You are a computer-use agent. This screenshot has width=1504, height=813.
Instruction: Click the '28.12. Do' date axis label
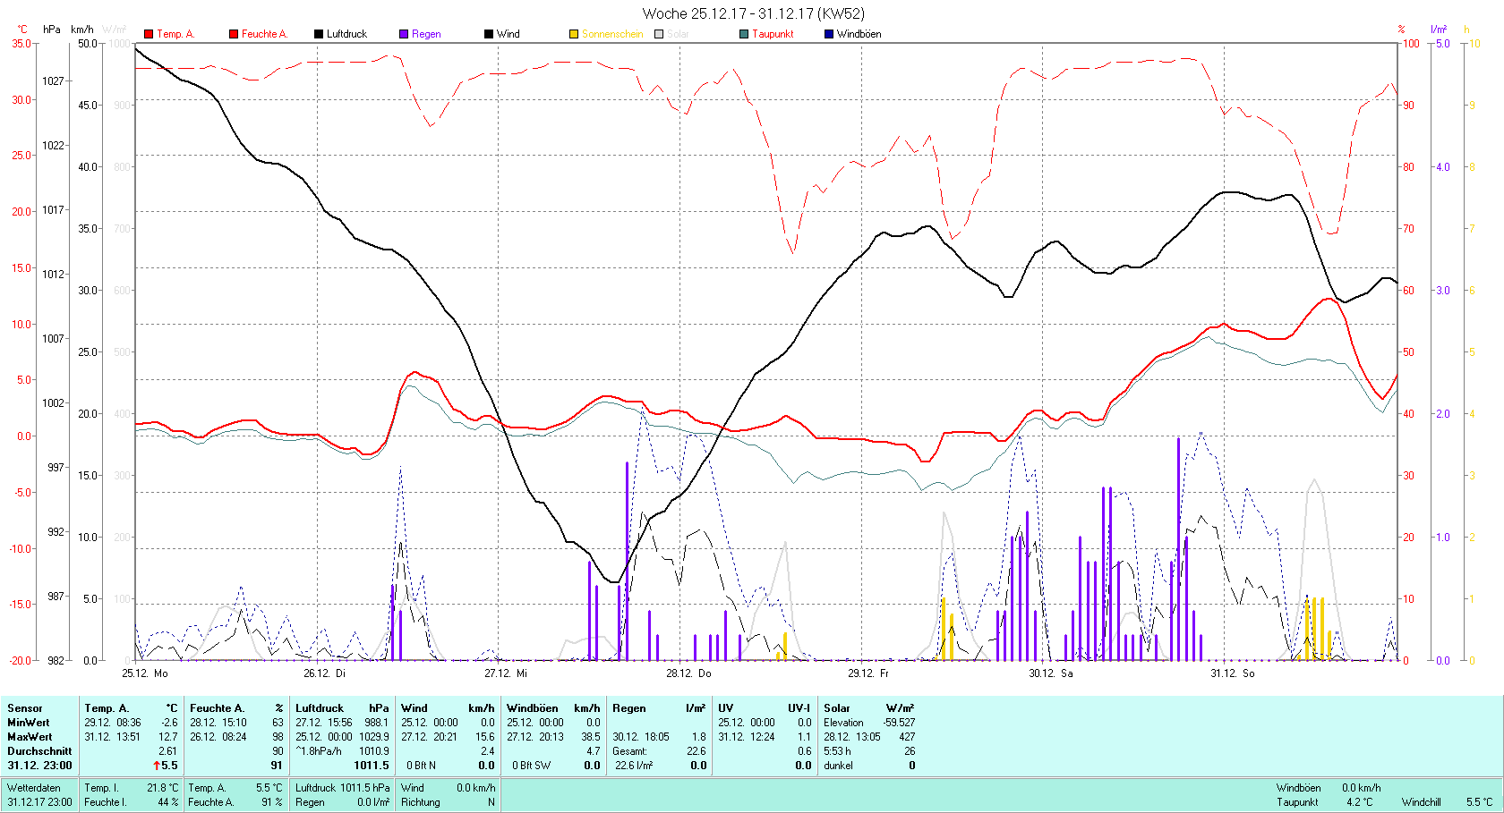point(688,673)
